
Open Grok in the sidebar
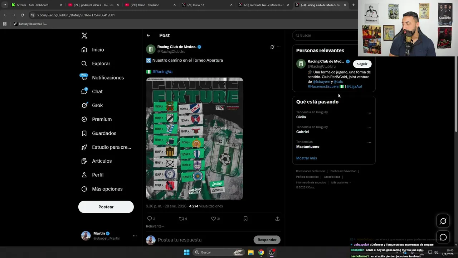point(92,105)
